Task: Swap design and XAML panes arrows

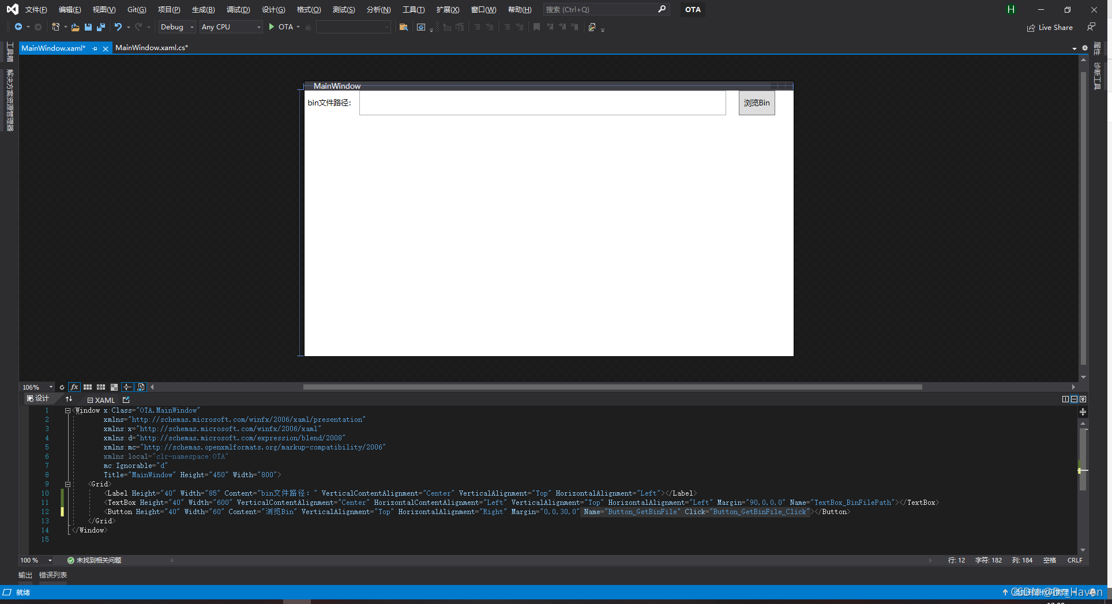Action: pos(69,399)
